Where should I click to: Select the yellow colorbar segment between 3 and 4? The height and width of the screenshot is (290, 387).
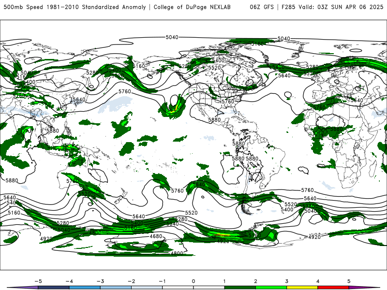click(x=302, y=288)
